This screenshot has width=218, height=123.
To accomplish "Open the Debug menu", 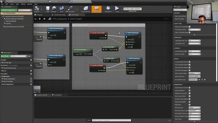I will [x=23, y=4].
